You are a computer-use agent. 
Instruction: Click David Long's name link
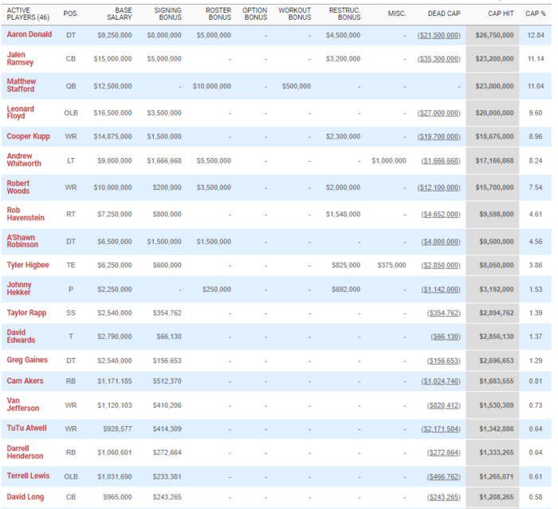pos(26,497)
